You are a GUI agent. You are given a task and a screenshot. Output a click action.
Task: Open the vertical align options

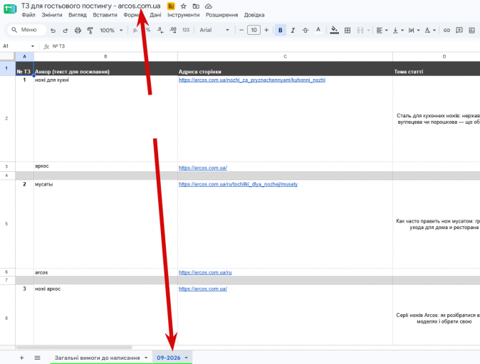398,30
